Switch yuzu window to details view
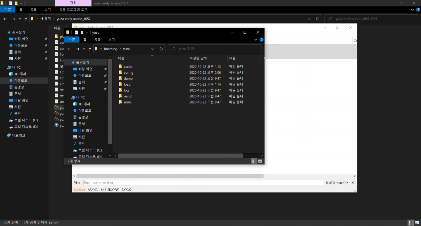This screenshot has width=421, height=226. point(254,161)
